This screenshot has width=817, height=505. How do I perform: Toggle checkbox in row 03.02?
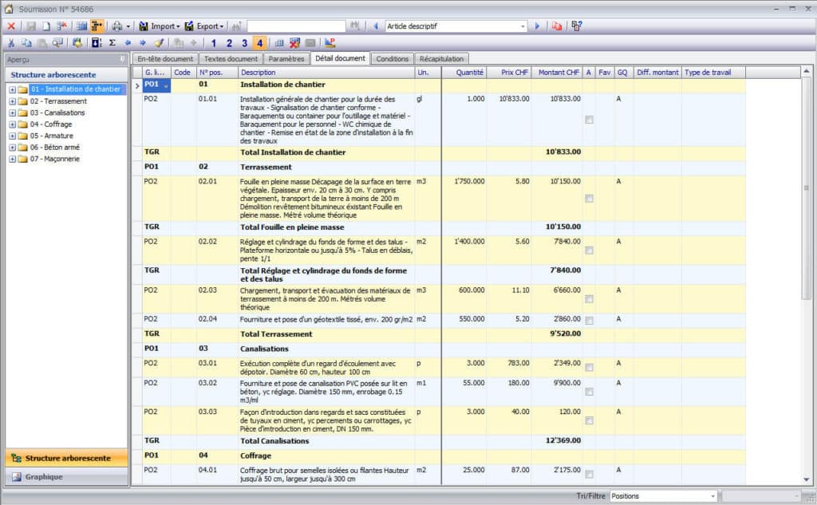pyautogui.click(x=589, y=392)
